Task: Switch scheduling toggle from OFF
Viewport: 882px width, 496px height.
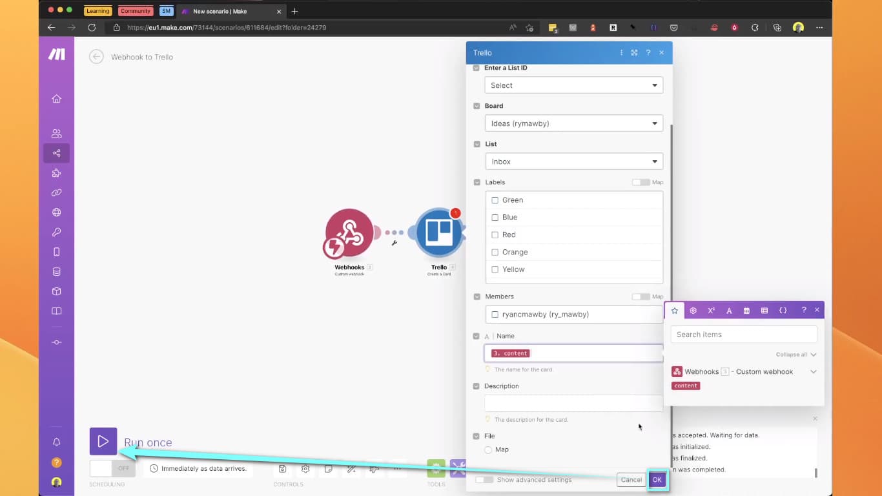Action: point(112,468)
